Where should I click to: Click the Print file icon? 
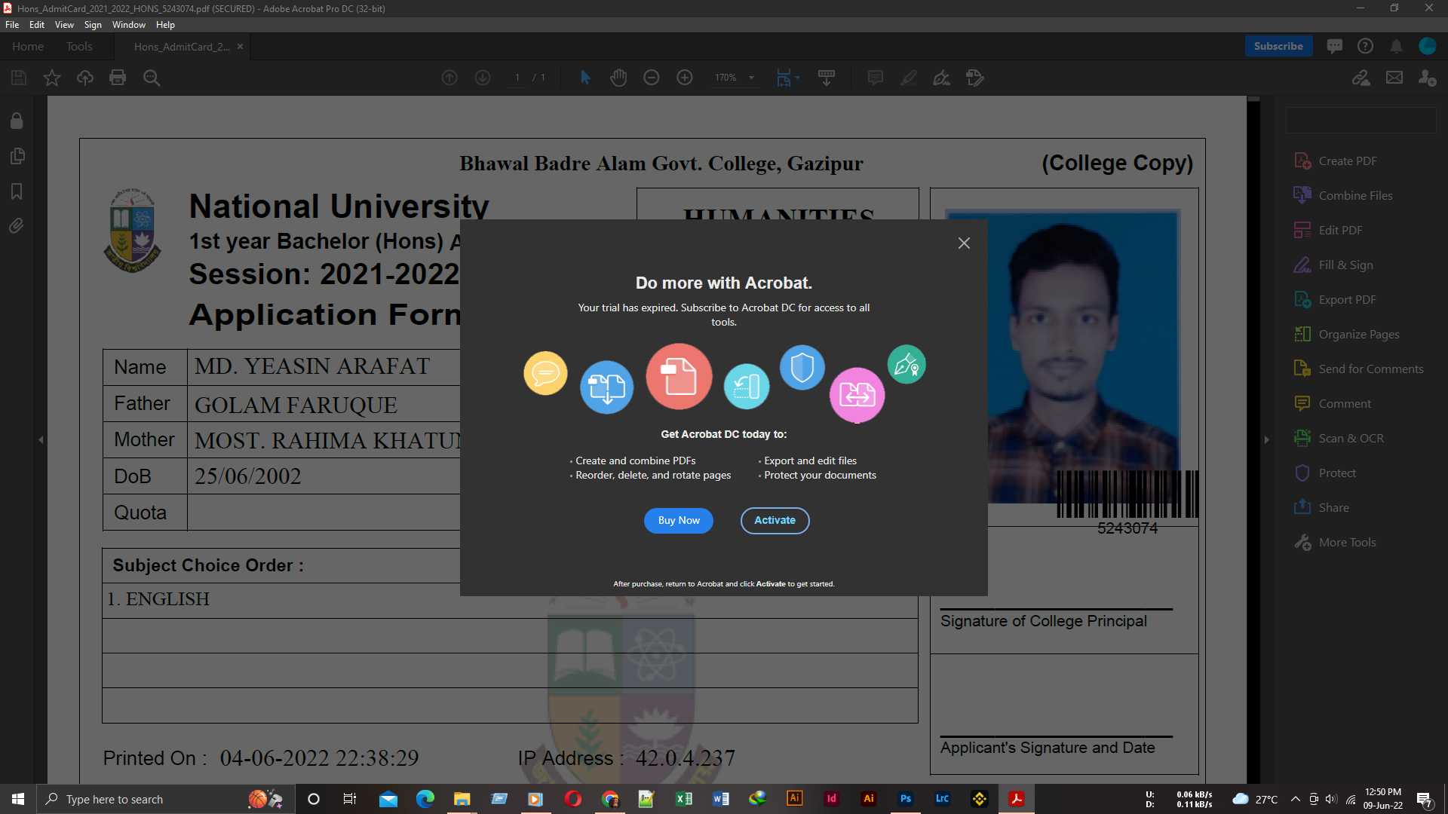pos(118,78)
